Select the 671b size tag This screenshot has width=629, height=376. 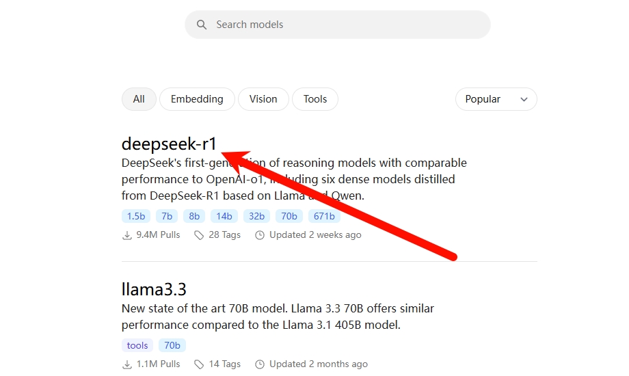tap(323, 216)
